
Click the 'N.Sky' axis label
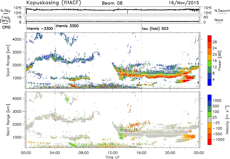point(5,11)
